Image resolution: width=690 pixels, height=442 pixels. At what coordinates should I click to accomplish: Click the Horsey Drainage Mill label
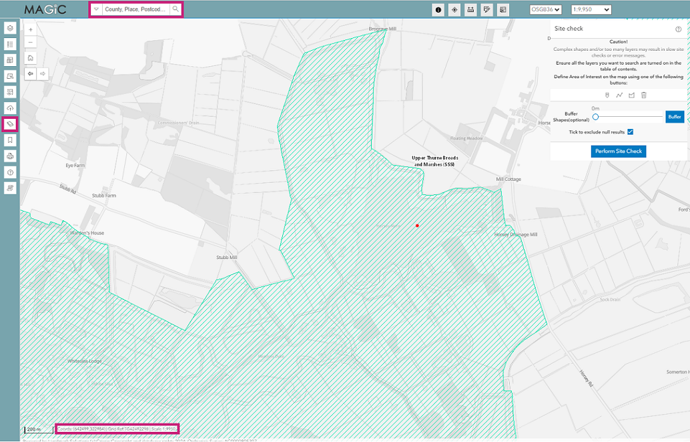(516, 234)
